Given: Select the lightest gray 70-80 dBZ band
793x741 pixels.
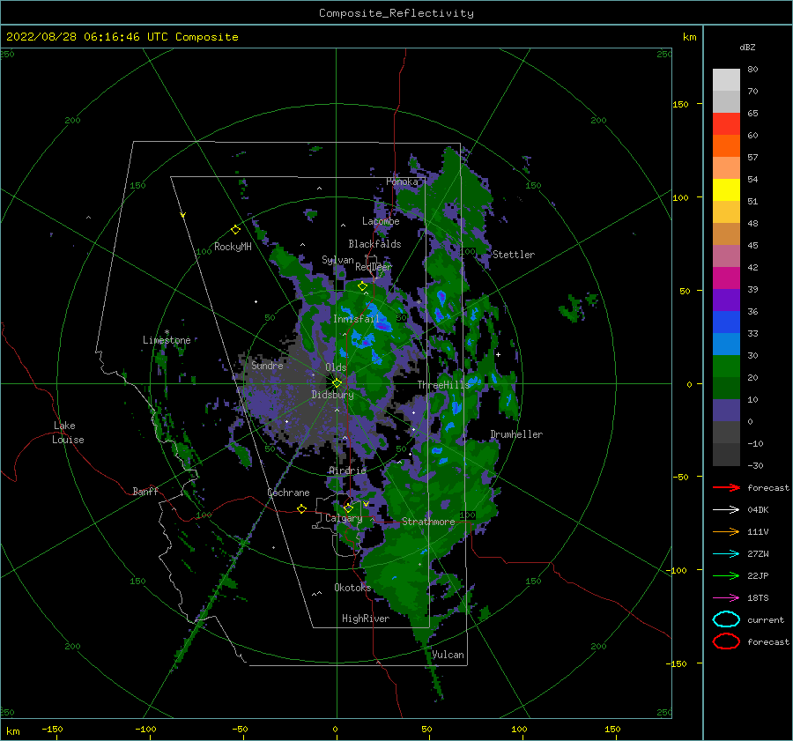Looking at the screenshot, I should [x=726, y=80].
